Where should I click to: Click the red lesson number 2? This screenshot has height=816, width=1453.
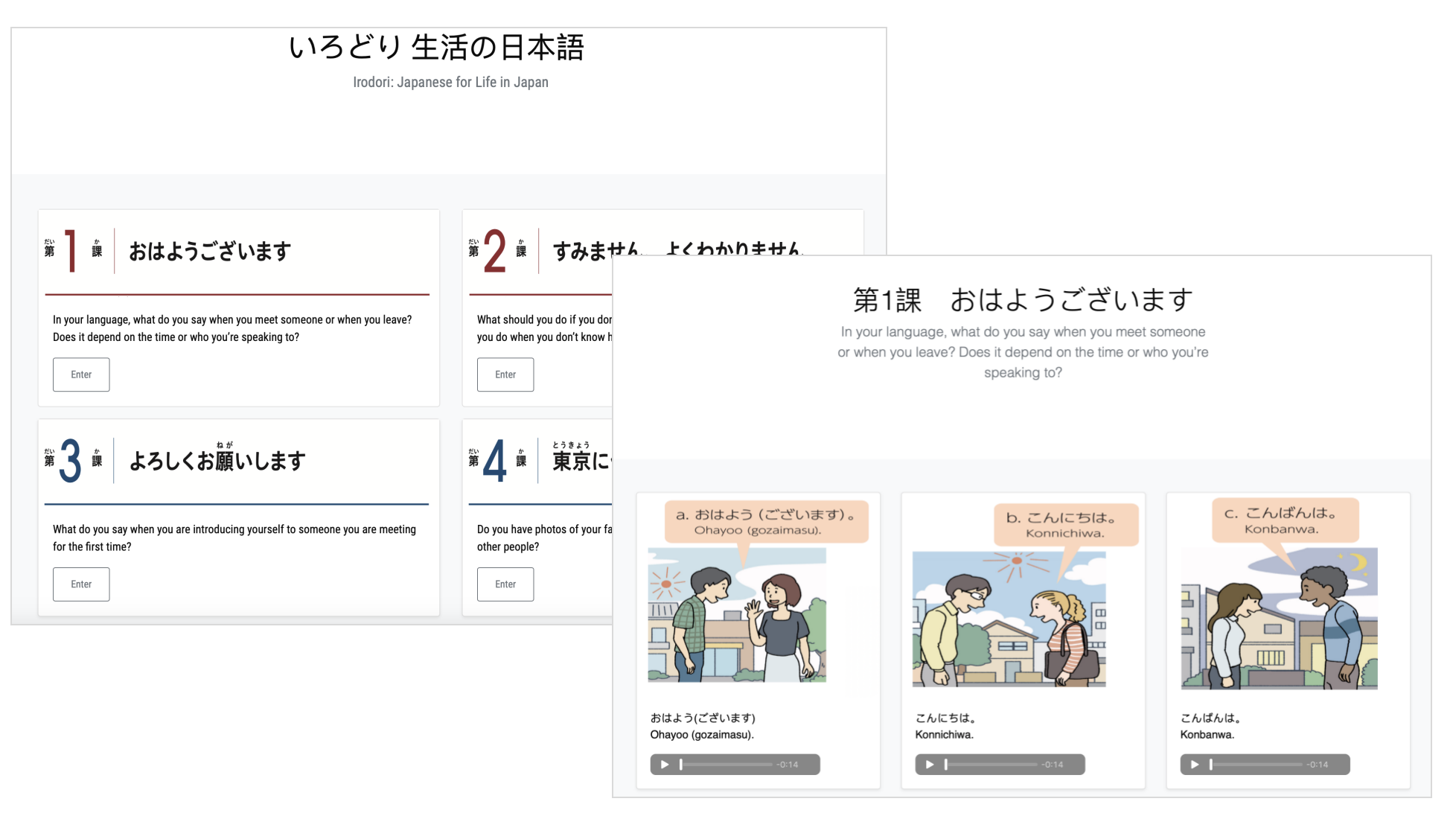[x=495, y=251]
